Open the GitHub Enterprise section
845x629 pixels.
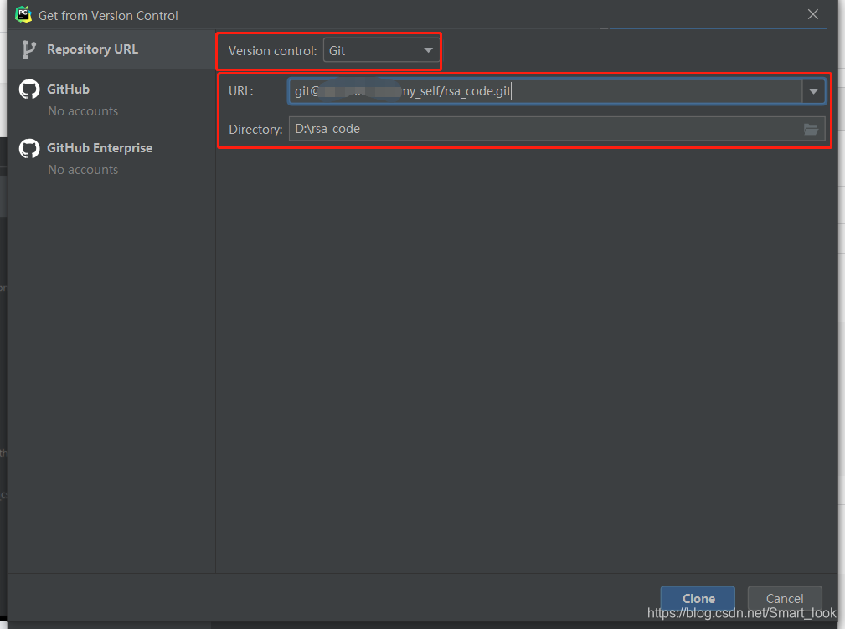point(100,148)
